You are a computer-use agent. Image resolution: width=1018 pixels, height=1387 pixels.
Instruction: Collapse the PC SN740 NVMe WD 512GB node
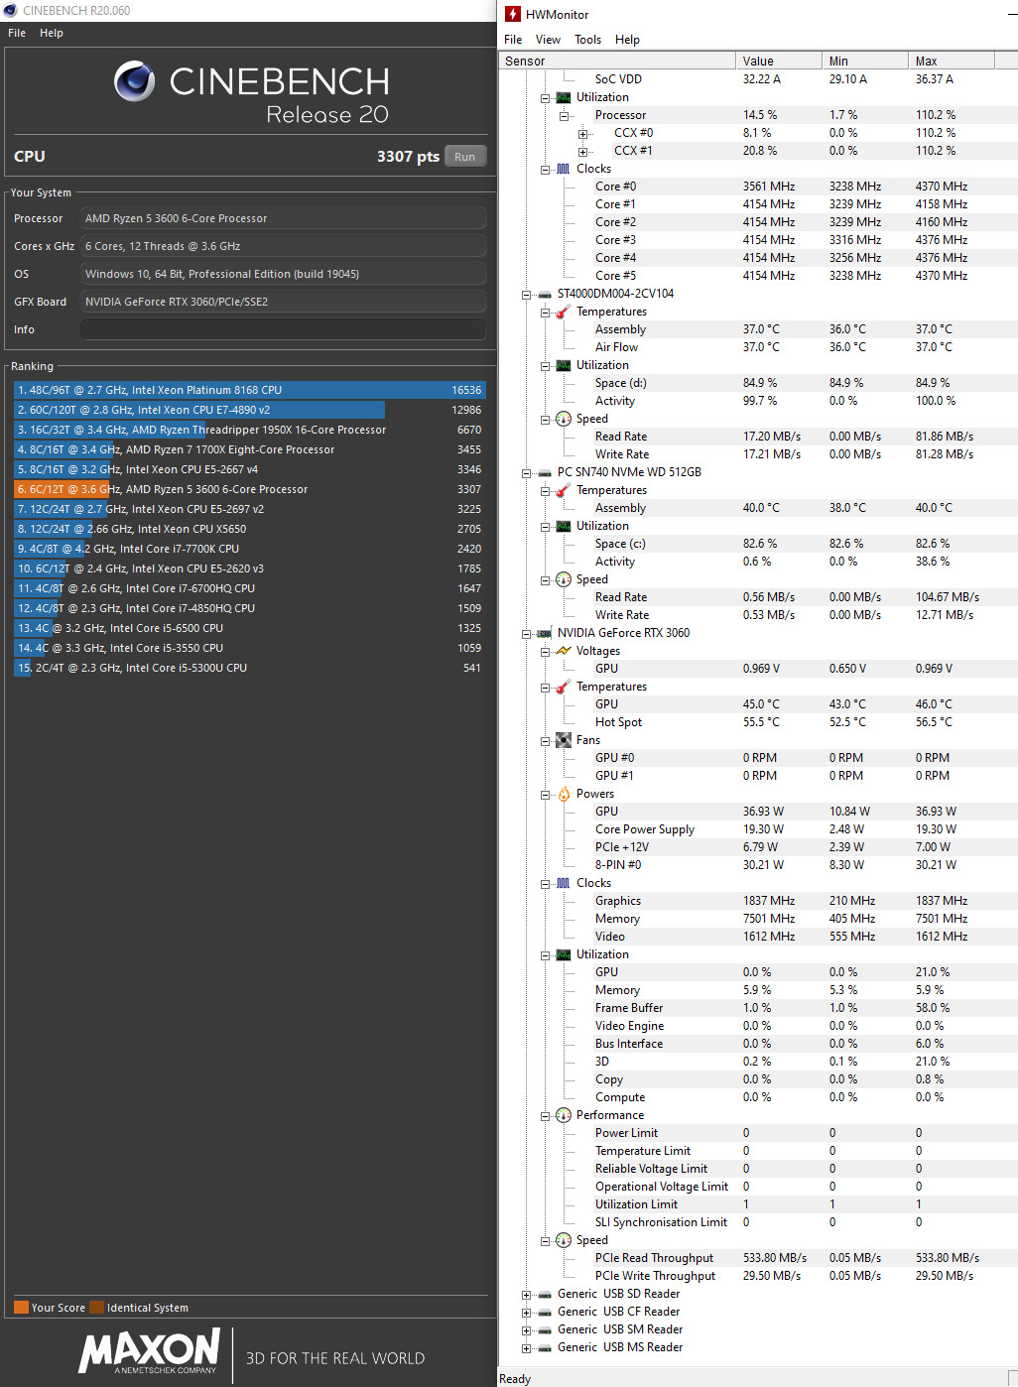[526, 473]
